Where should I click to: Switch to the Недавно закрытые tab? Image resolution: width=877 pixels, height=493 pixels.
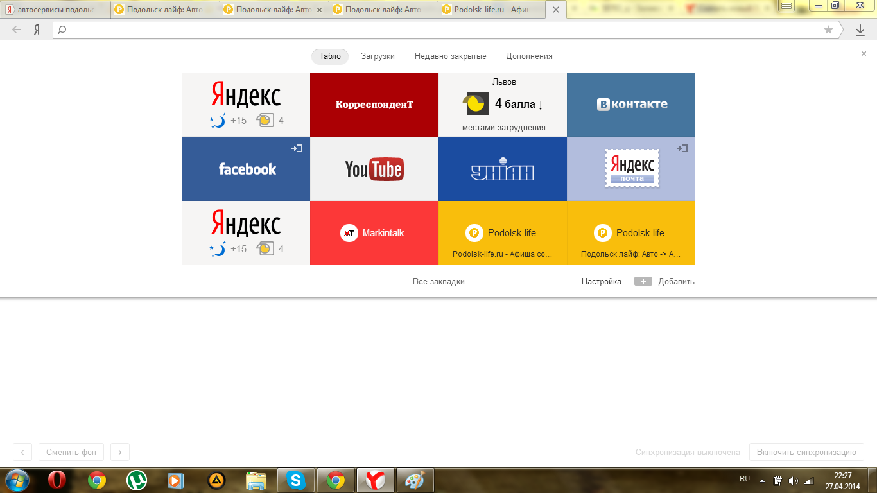pos(450,56)
